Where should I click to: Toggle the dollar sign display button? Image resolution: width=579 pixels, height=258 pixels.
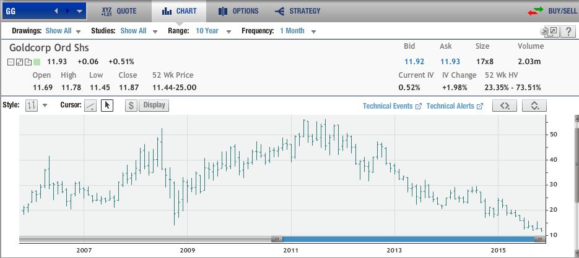pyautogui.click(x=131, y=106)
